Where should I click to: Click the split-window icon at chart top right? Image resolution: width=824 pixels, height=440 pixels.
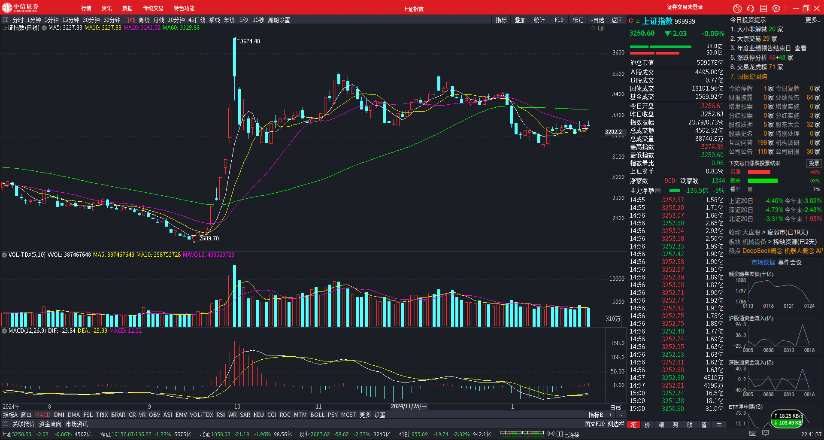tap(601, 28)
